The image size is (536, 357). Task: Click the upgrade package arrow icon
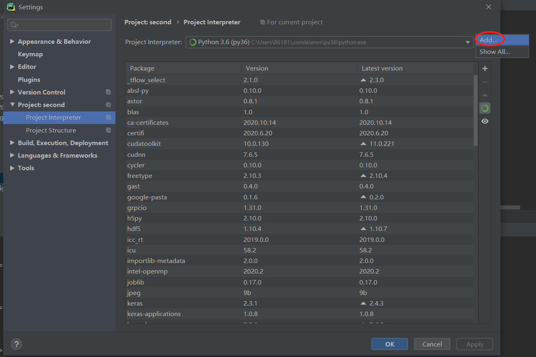tap(485, 95)
